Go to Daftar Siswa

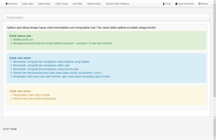[x=61, y=4]
